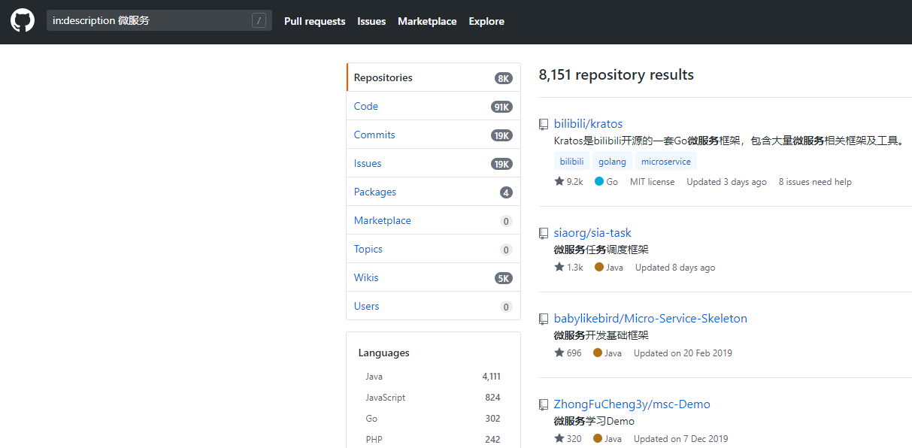Image resolution: width=912 pixels, height=448 pixels.
Task: Click 8,151 repository results heading
Action: [617, 75]
